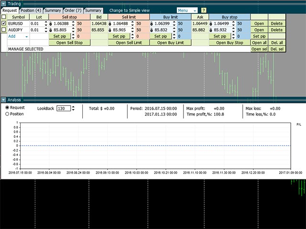Click lock icon beside AUDJPY buy stop price

(x=211, y=30)
